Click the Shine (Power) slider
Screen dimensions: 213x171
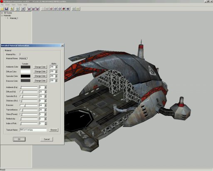tap(29, 114)
